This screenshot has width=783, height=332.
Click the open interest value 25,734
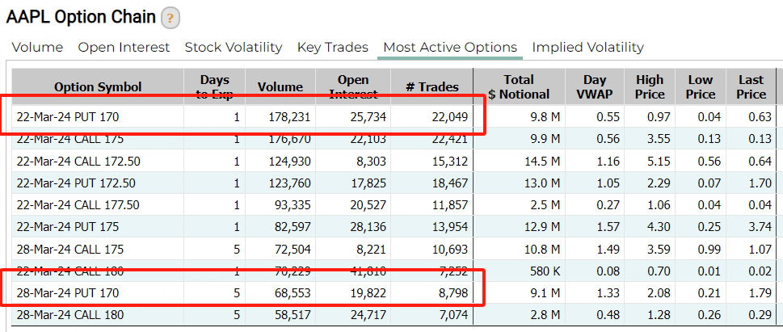click(368, 117)
